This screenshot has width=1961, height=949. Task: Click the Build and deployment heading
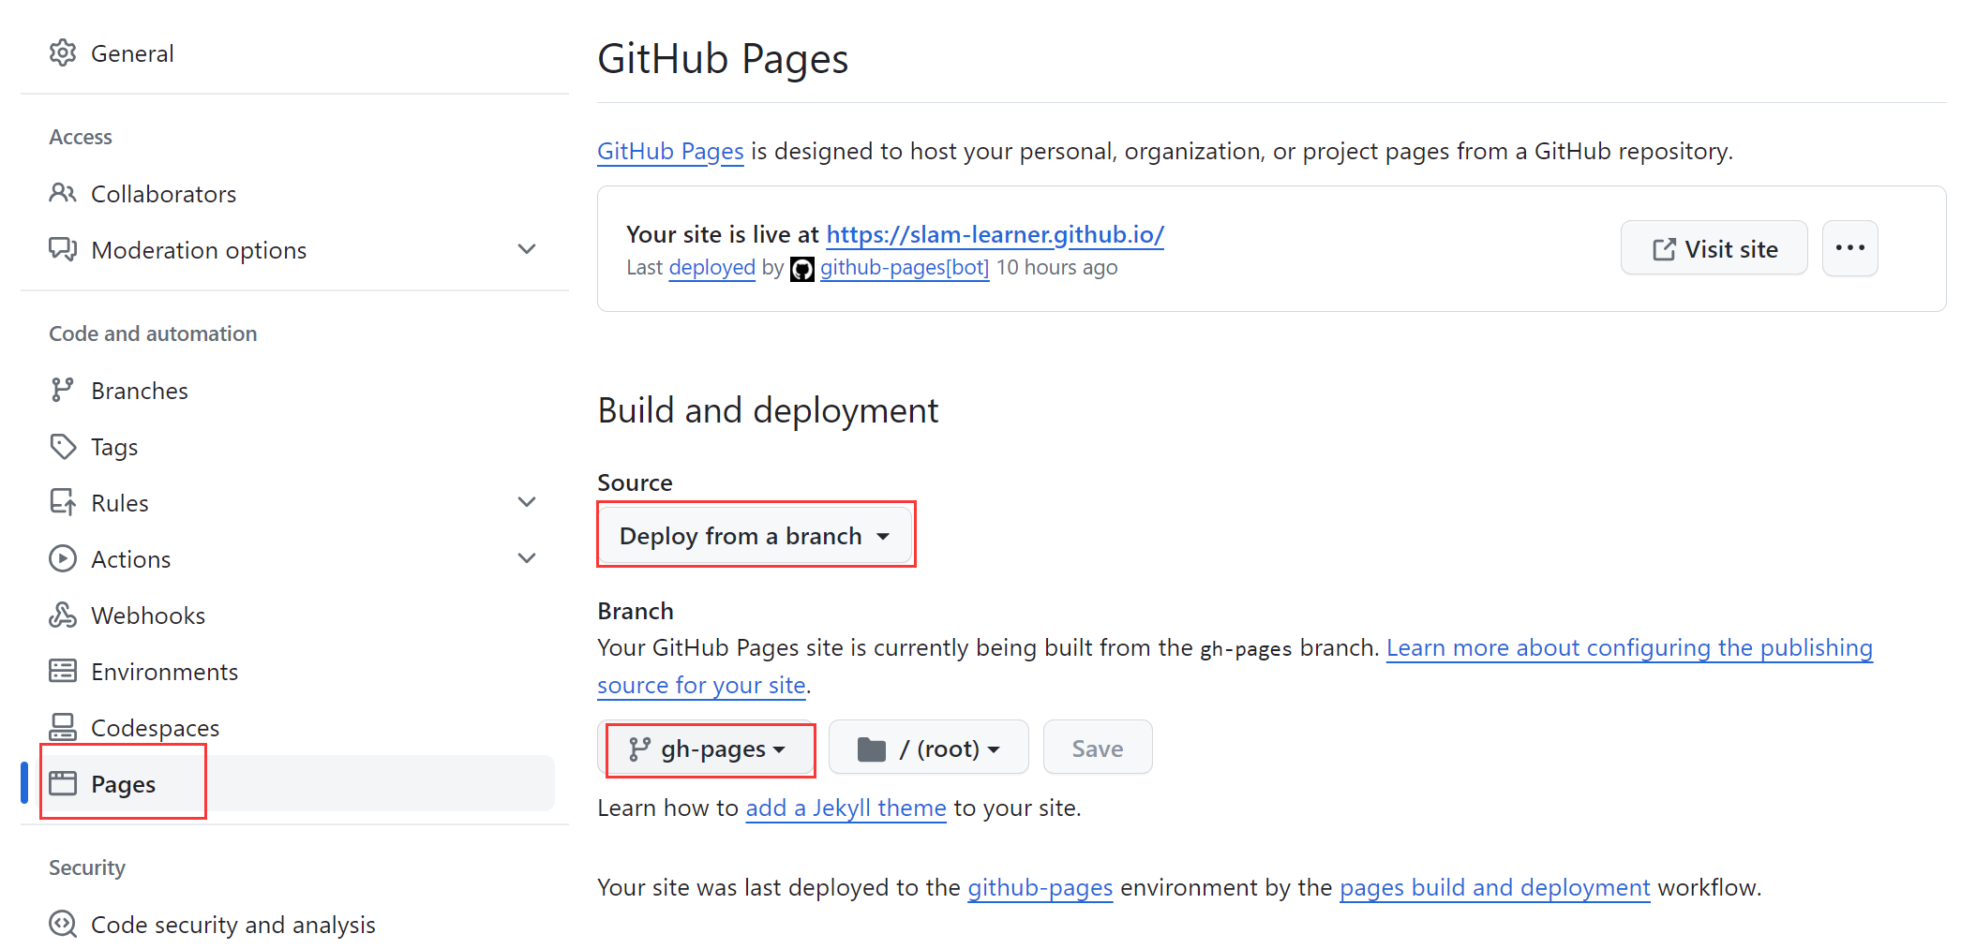[768, 410]
